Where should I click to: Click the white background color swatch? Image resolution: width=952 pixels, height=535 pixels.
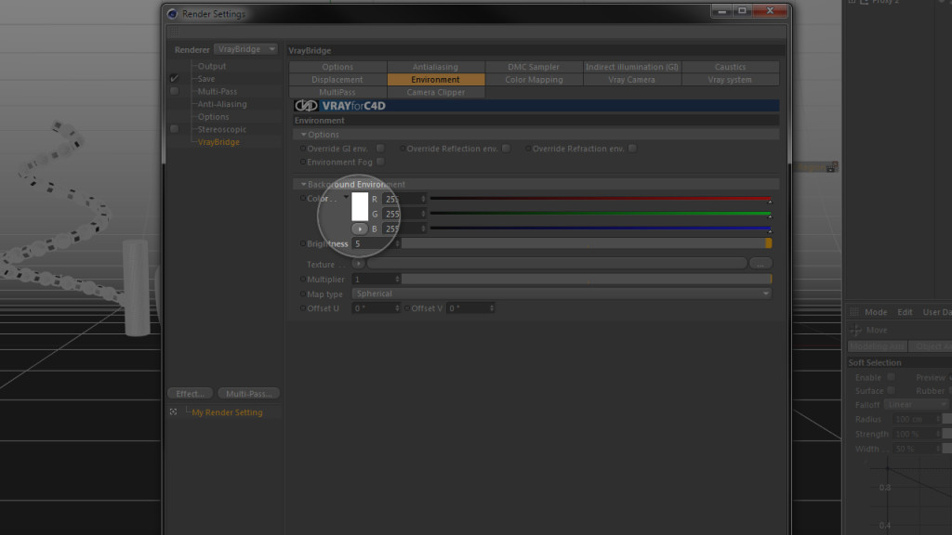(x=360, y=206)
